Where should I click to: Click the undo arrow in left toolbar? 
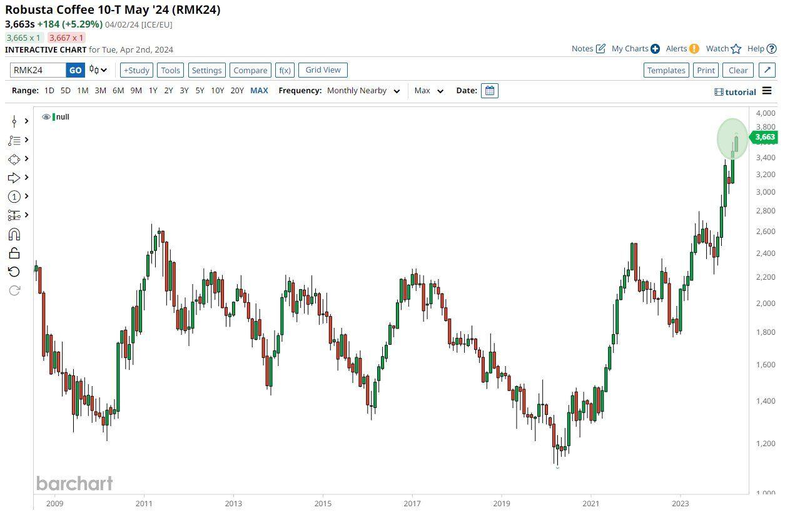coord(14,272)
